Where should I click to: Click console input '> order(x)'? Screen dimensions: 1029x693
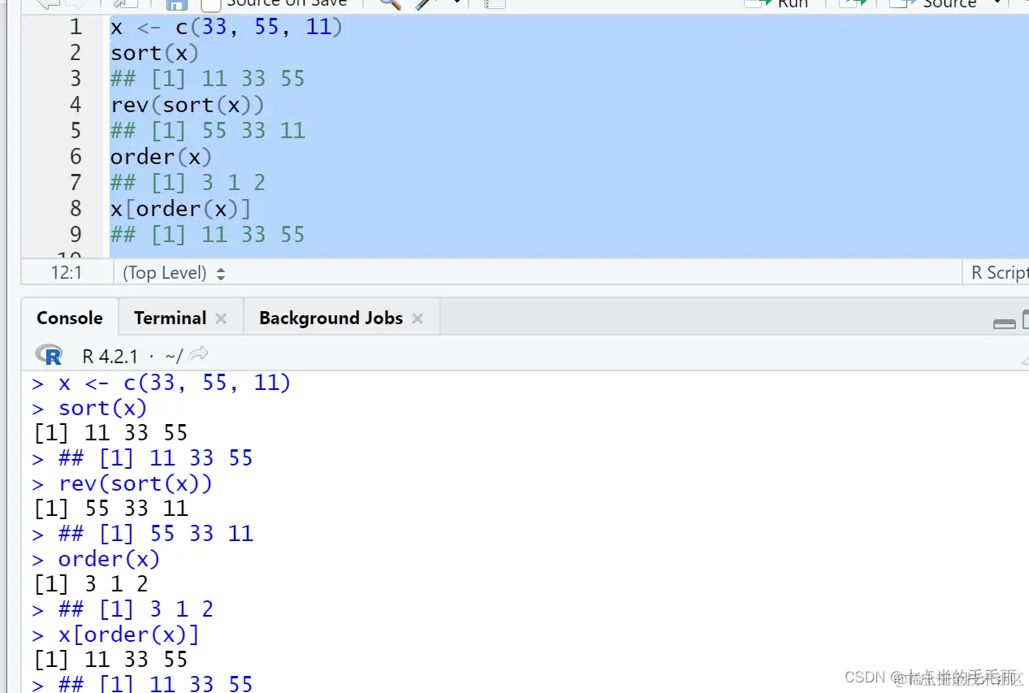tap(96, 559)
